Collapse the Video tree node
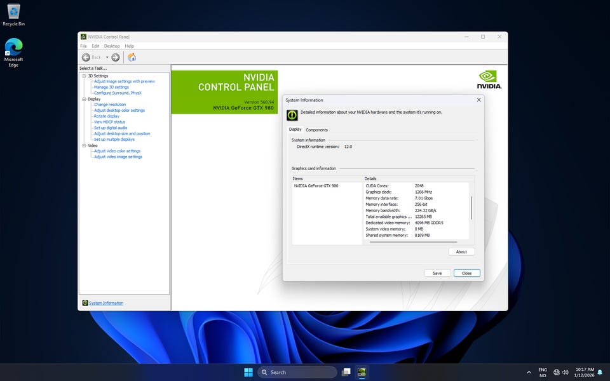 click(x=84, y=145)
